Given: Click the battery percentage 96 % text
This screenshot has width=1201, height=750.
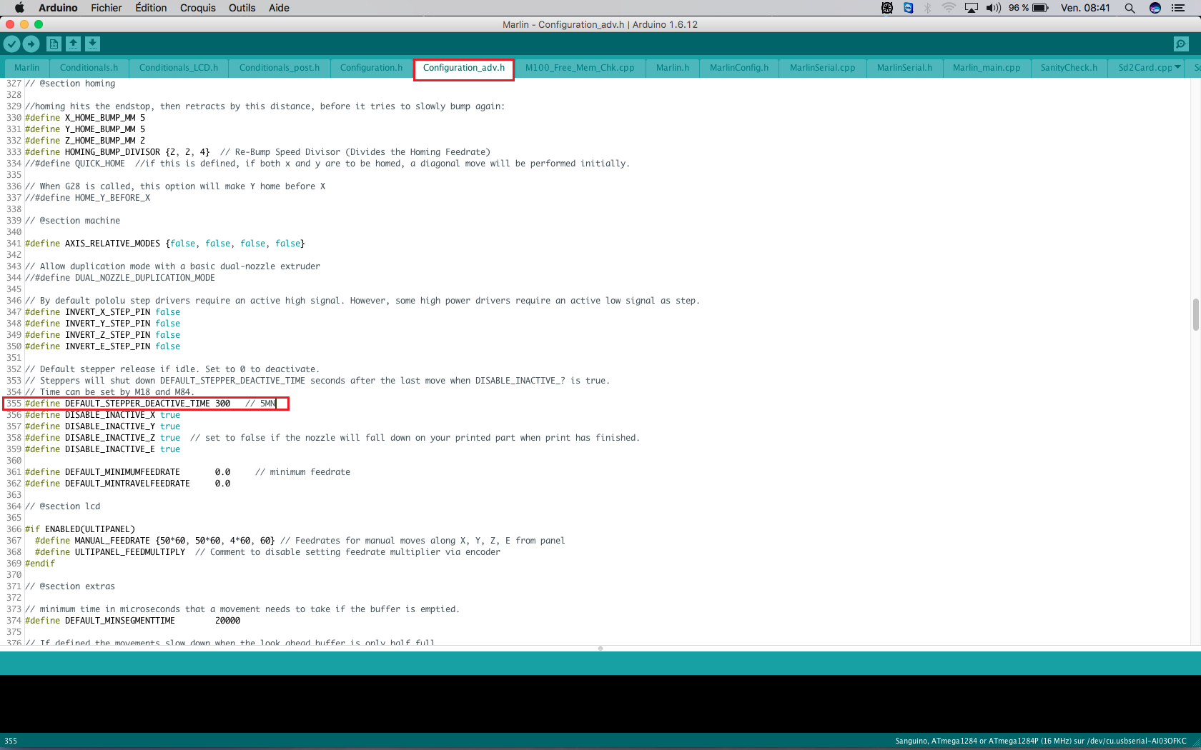Looking at the screenshot, I should pyautogui.click(x=1019, y=8).
